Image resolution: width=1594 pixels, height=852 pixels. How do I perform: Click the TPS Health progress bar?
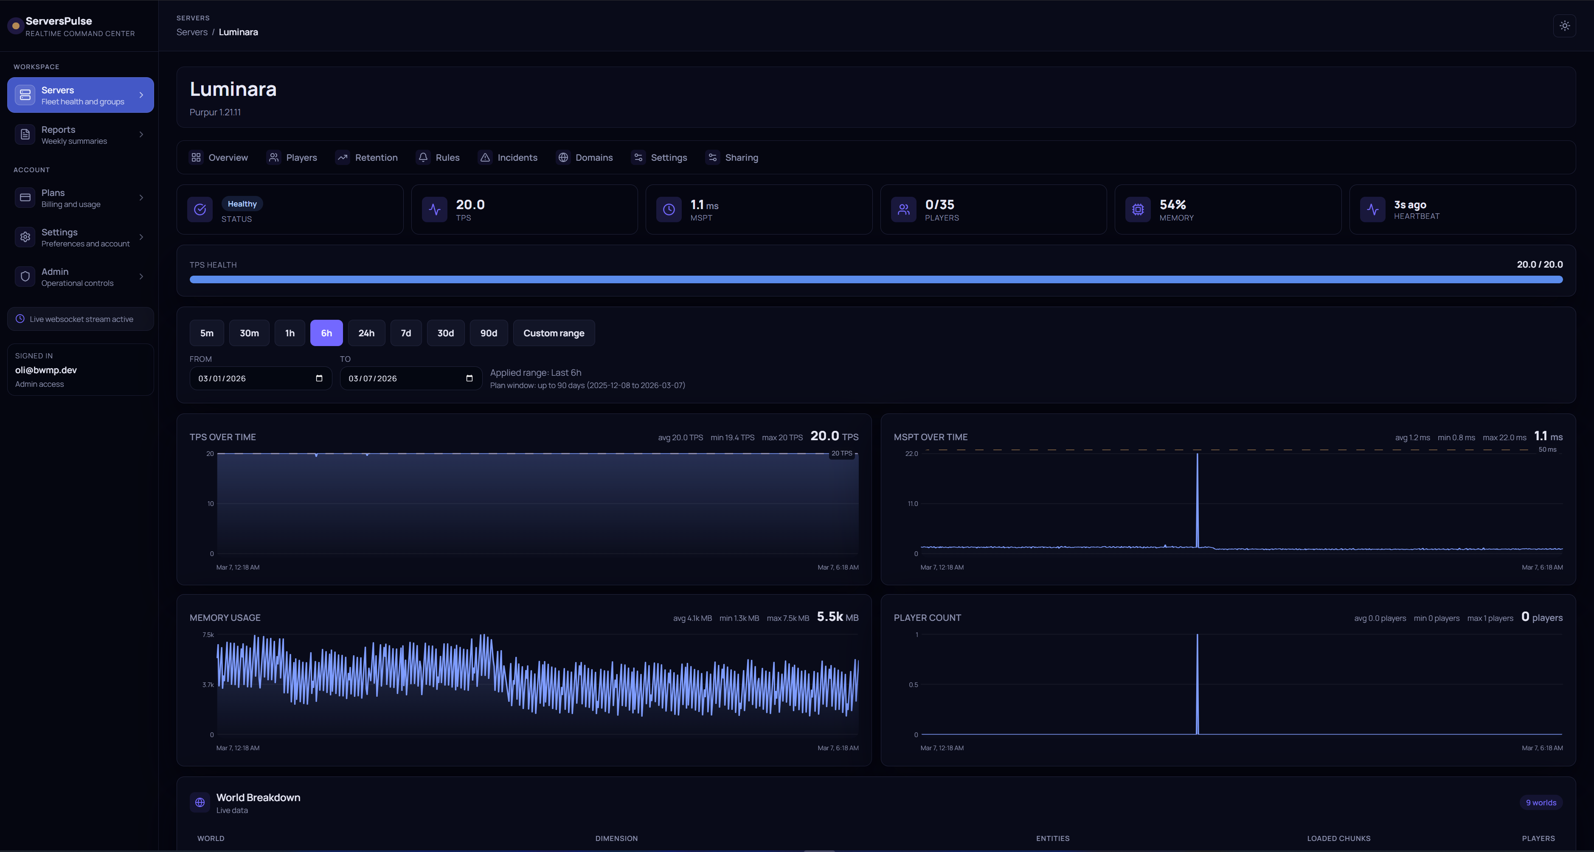876,280
